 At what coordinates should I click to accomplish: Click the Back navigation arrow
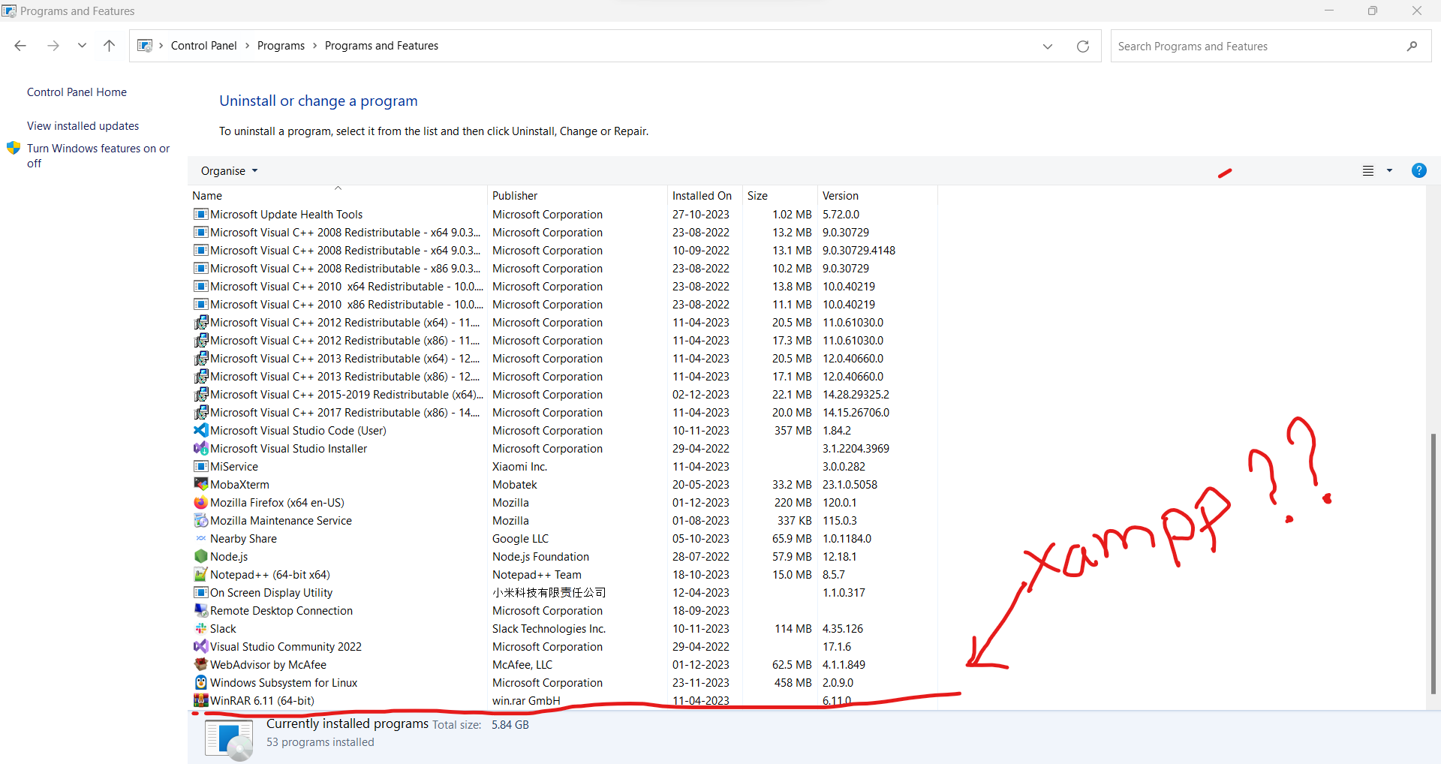click(20, 46)
